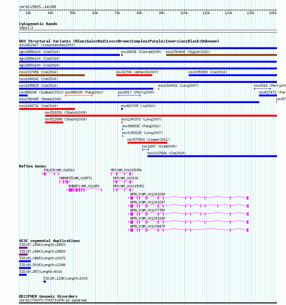Select the nsv9317 (Perry2008) blue interval
286x305 pixels.
tap(129, 95)
